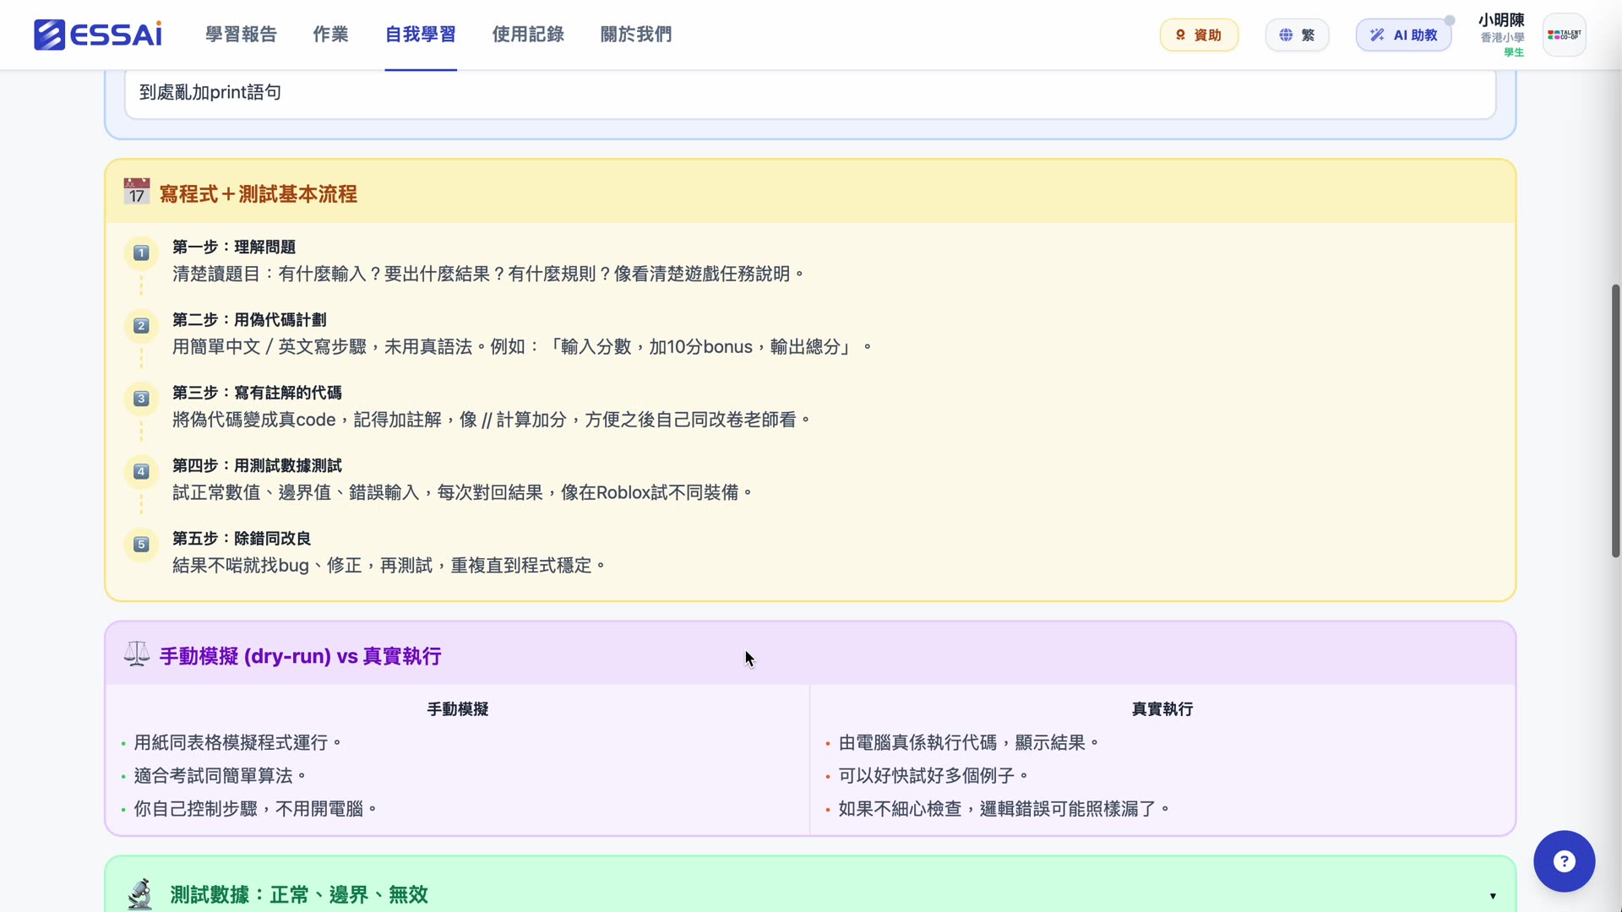The height and width of the screenshot is (912, 1622).
Task: Click step 4 number badge
Action: 141,471
